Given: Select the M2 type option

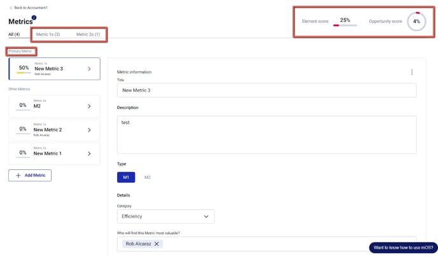Looking at the screenshot, I should (x=147, y=177).
